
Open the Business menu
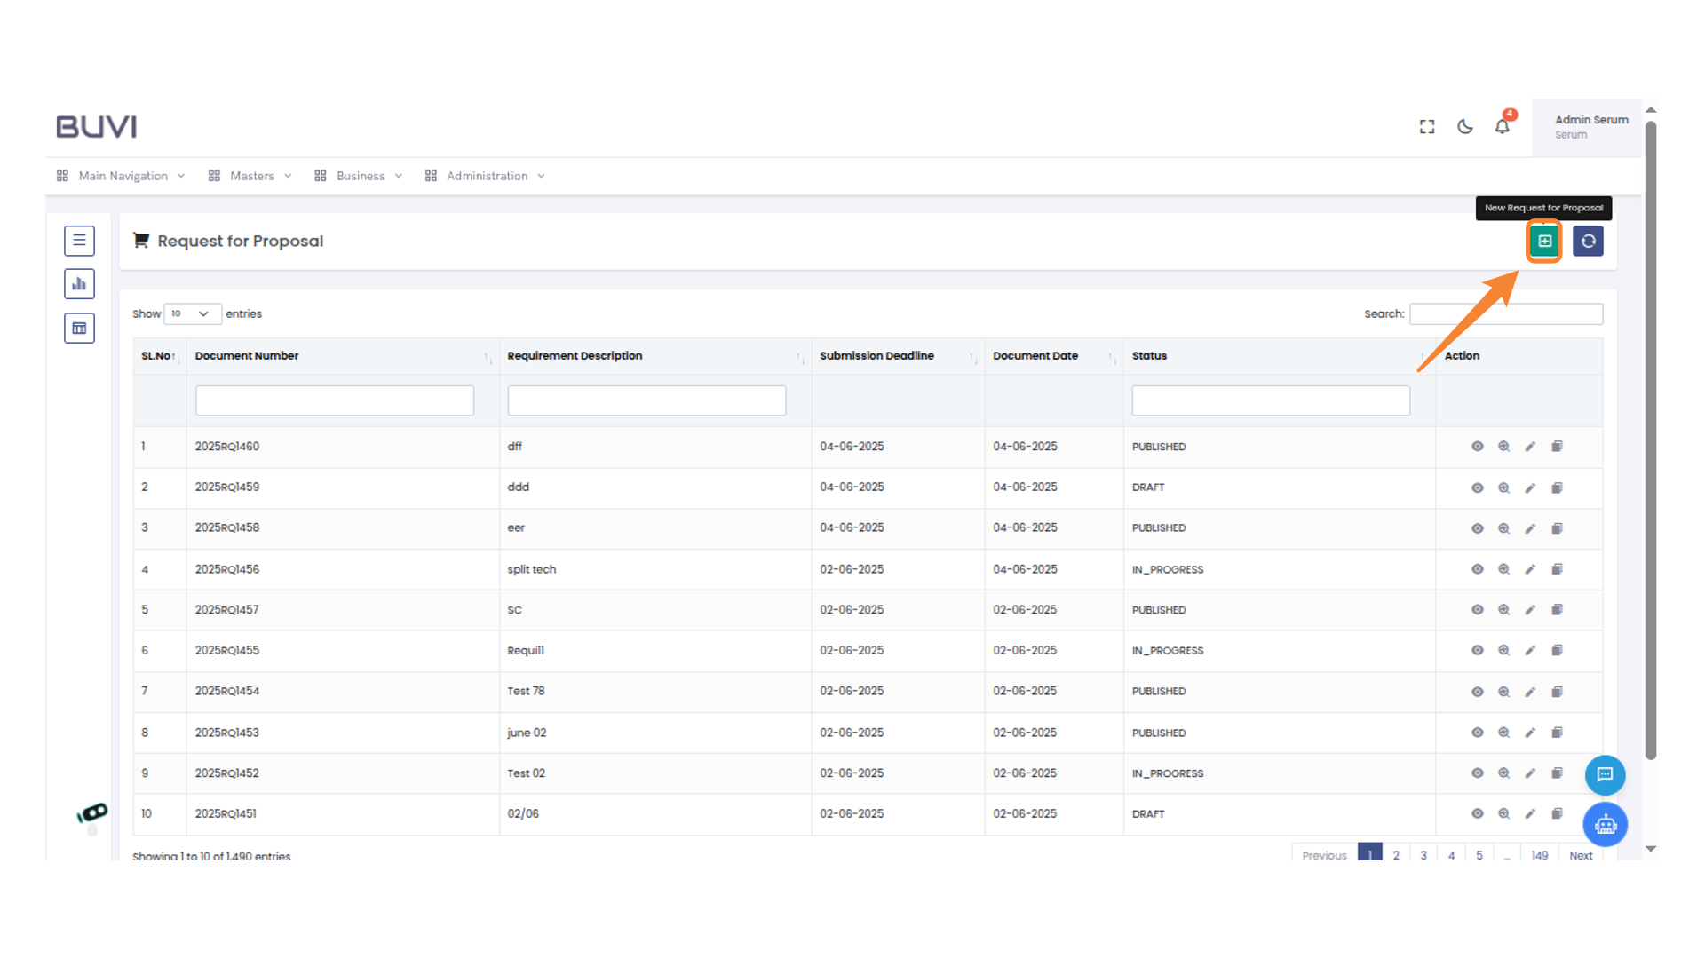pyautogui.click(x=360, y=176)
